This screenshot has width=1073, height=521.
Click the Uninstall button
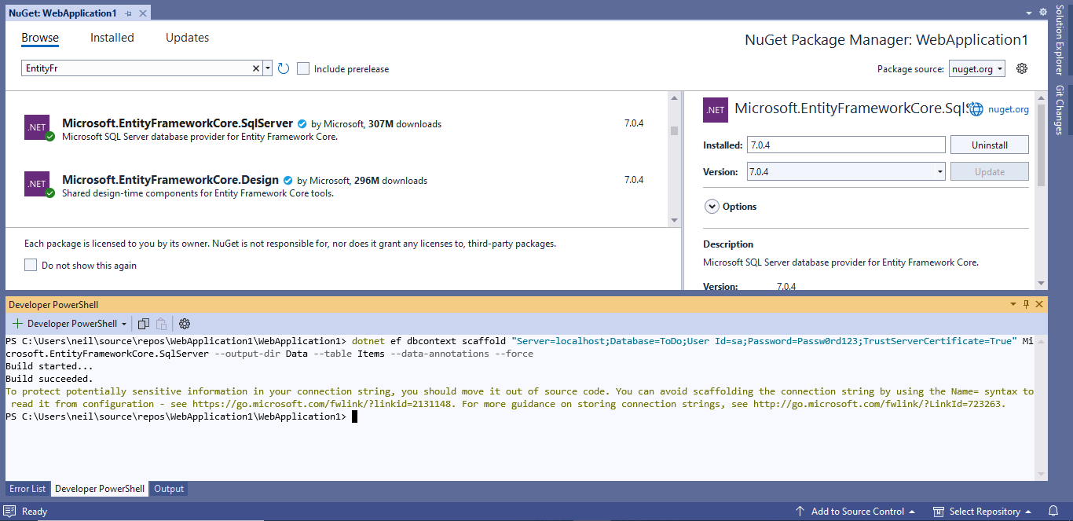pyautogui.click(x=990, y=145)
